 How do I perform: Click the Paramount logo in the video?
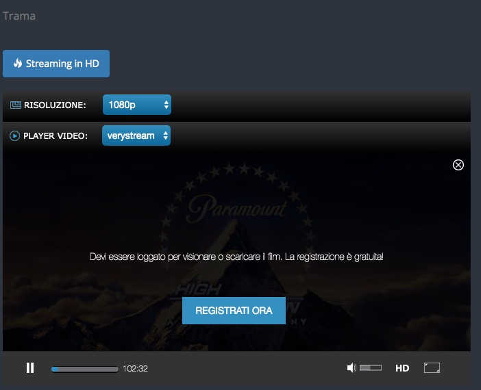pos(236,206)
